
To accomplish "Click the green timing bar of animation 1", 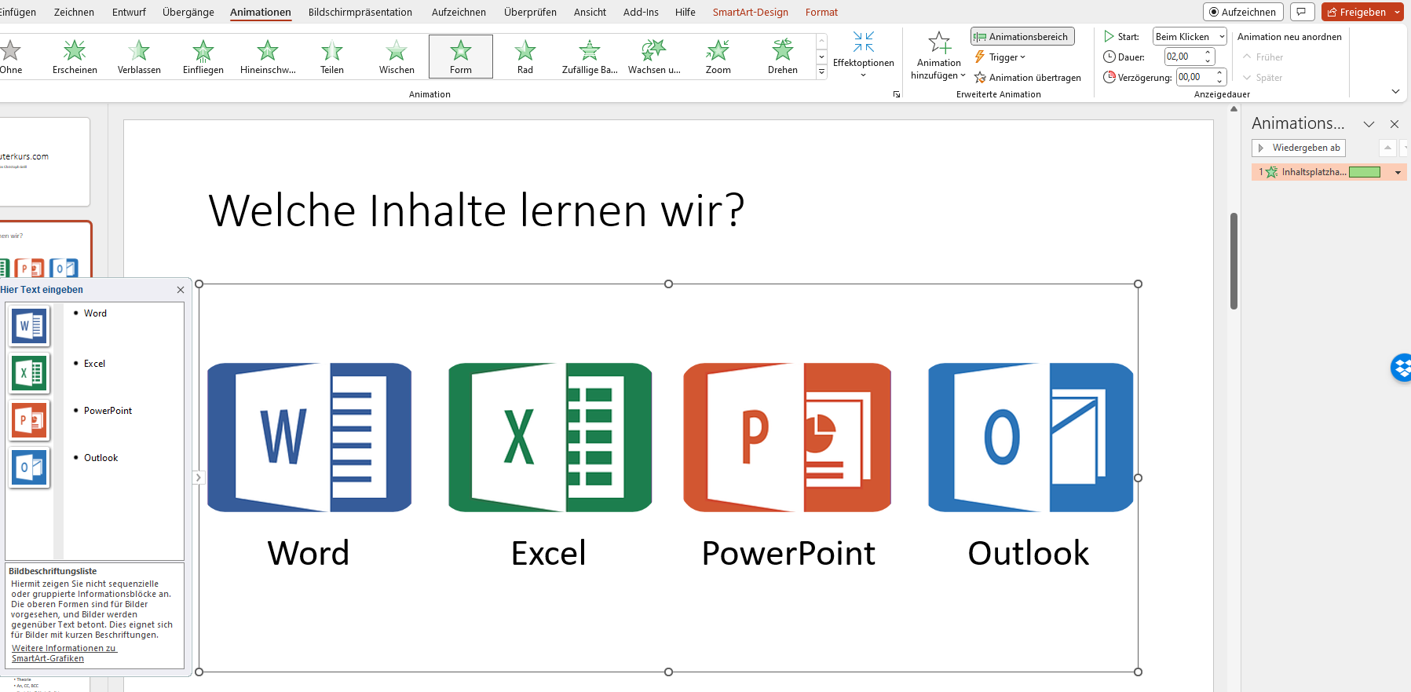I will 1364,172.
